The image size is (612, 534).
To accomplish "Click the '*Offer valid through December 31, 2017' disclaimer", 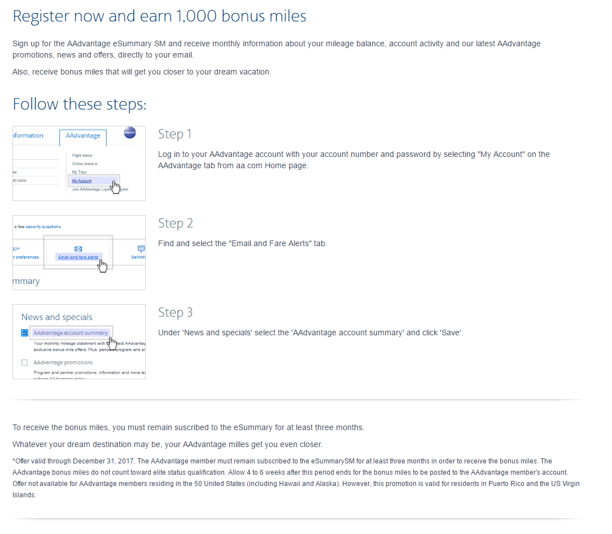I will [x=296, y=478].
